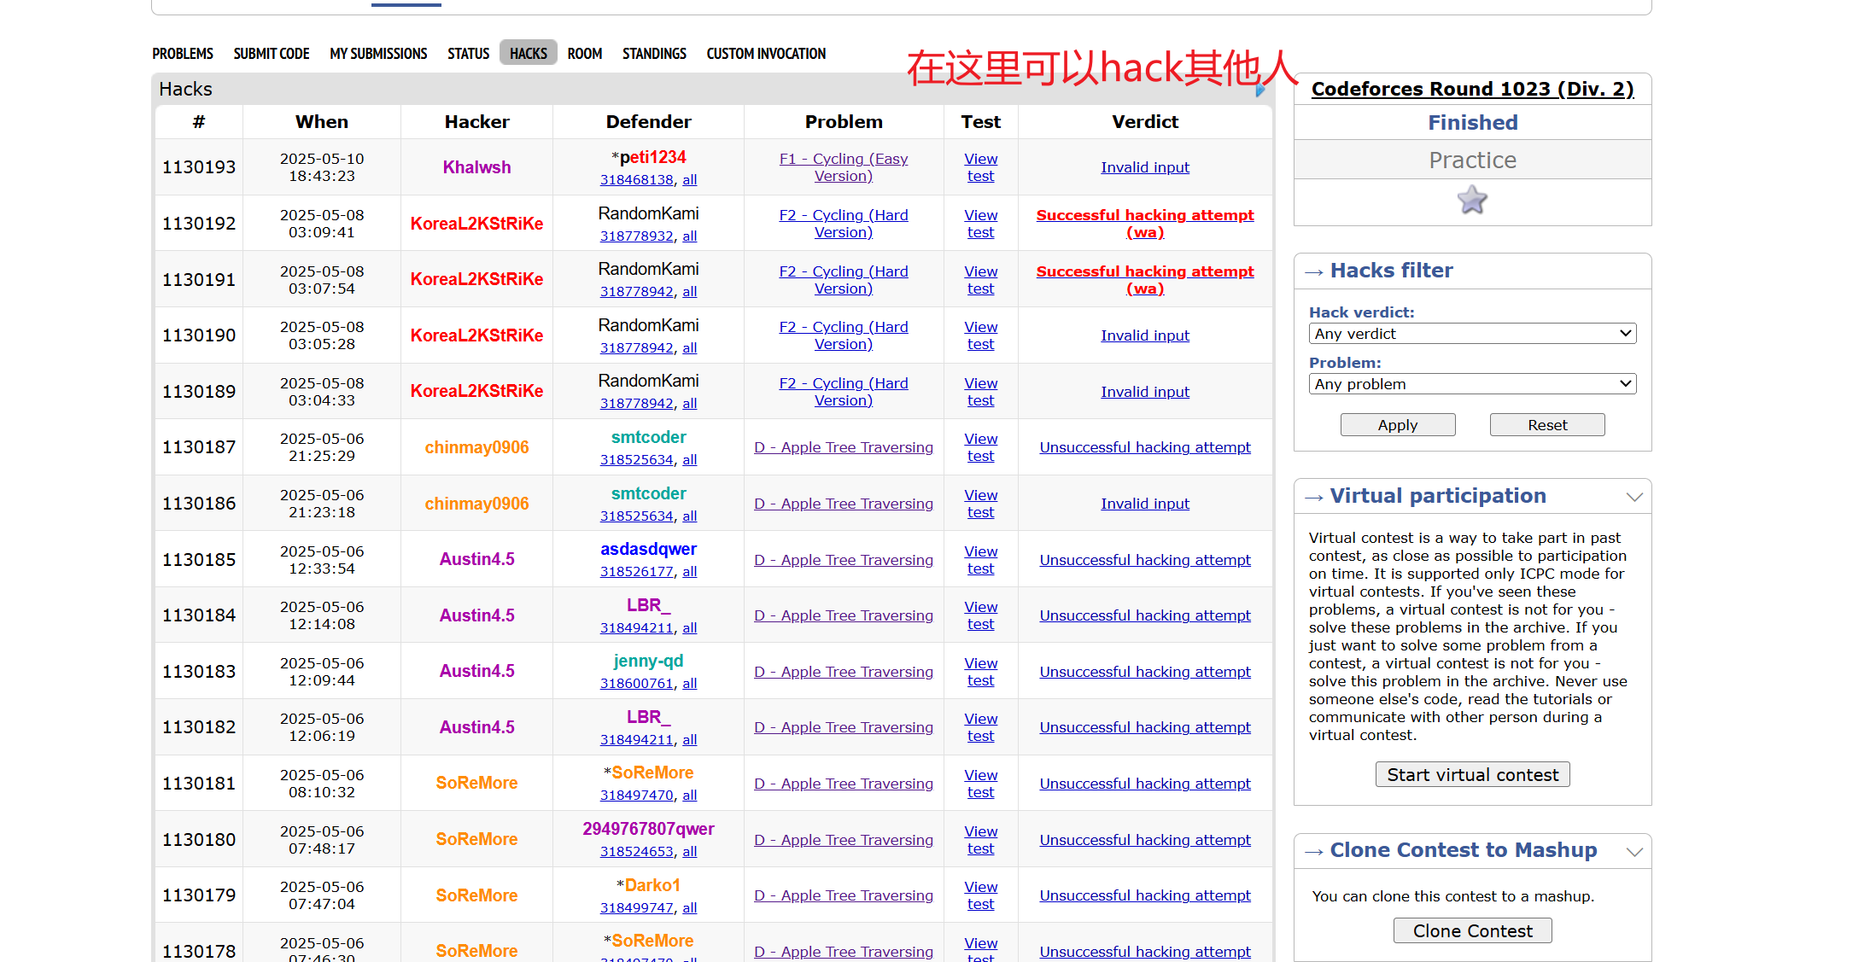The width and height of the screenshot is (1876, 962).
Task: Open the CUSTOM INVOCATION tab
Action: coord(765,53)
